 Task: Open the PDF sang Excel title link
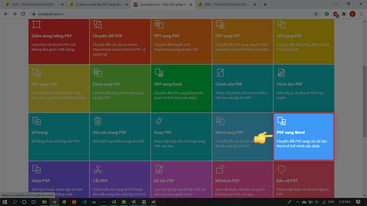click(x=168, y=84)
